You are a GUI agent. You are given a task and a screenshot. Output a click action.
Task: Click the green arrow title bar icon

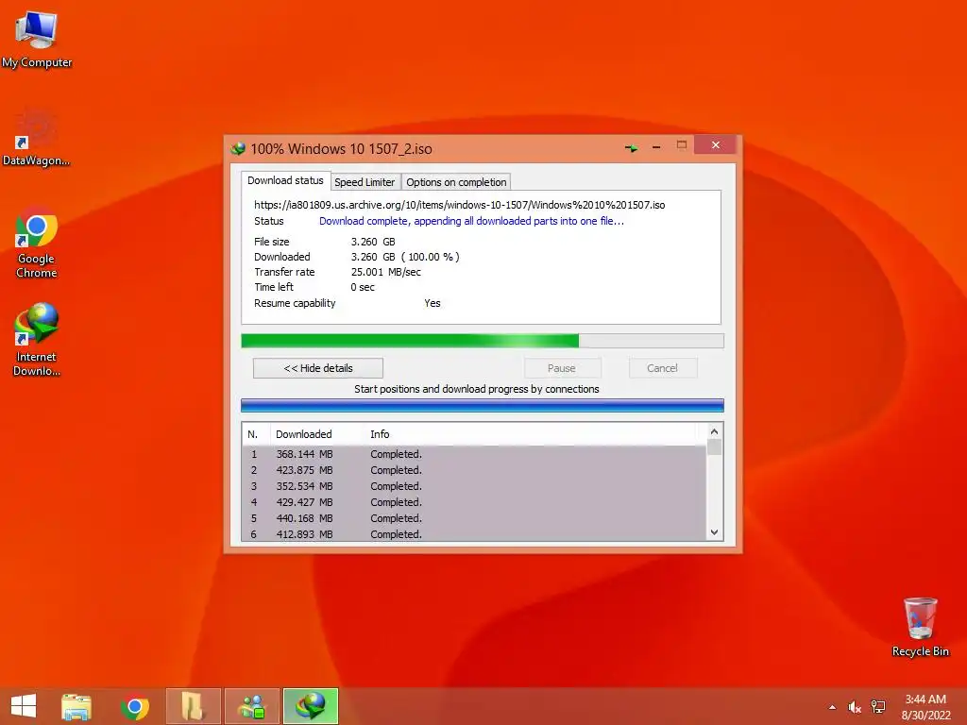point(631,148)
